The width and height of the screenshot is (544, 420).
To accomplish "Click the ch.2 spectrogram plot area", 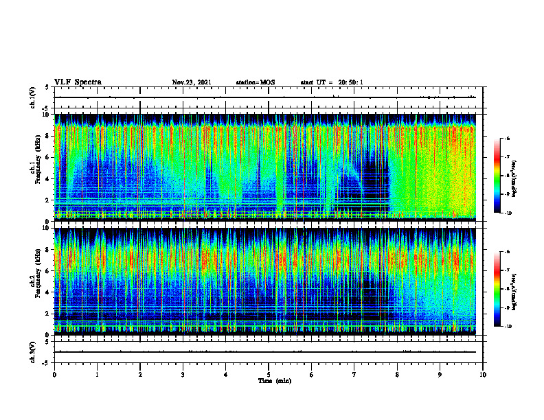I will 265,281.
